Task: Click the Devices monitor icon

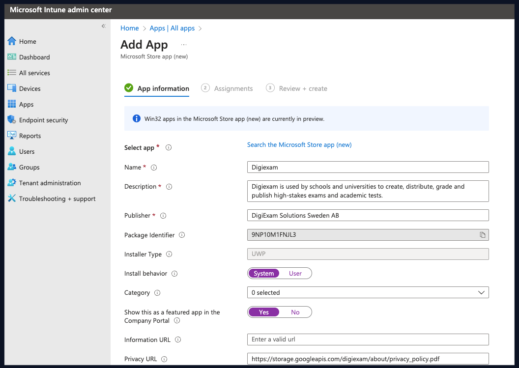Action: tap(12, 88)
